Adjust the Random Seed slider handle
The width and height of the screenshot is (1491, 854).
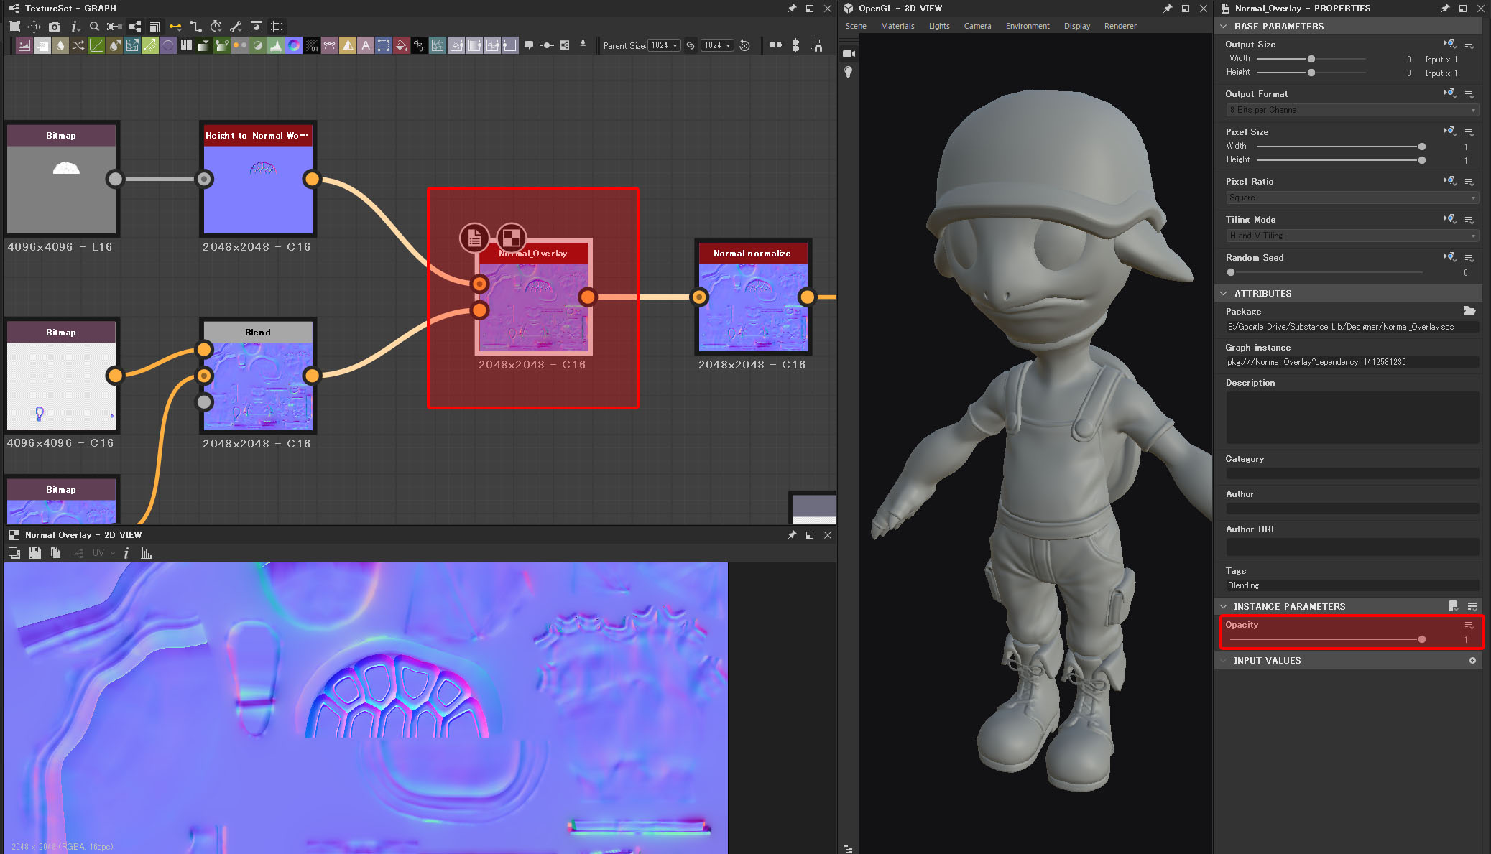1231,272
